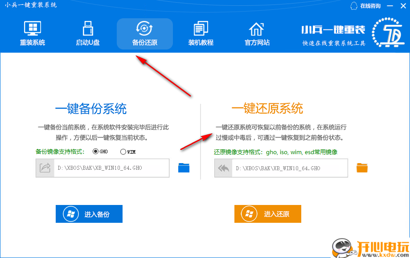This screenshot has height=258, width=410.
Task: Click the export arrow icon beside backup path
Action: click(45, 168)
